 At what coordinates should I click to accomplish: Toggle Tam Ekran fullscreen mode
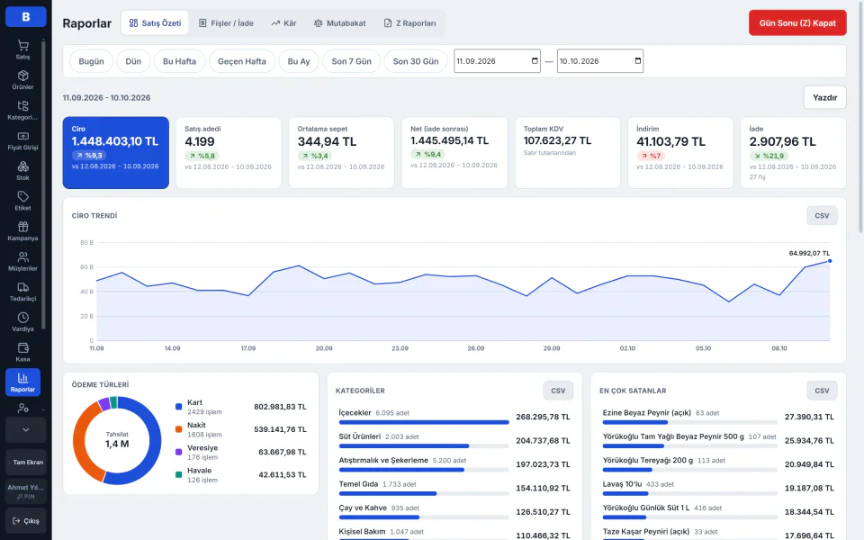pyautogui.click(x=26, y=463)
